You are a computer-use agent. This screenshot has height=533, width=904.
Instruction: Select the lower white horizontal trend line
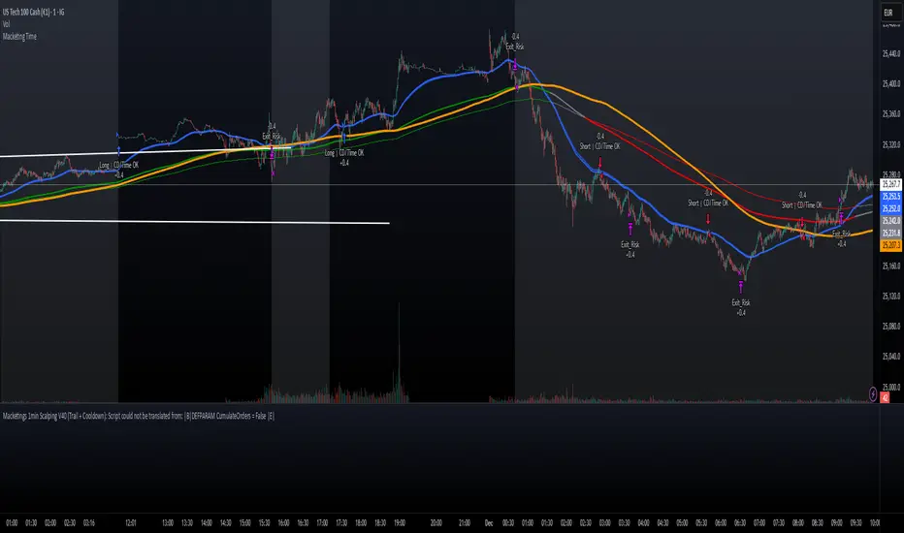194,222
